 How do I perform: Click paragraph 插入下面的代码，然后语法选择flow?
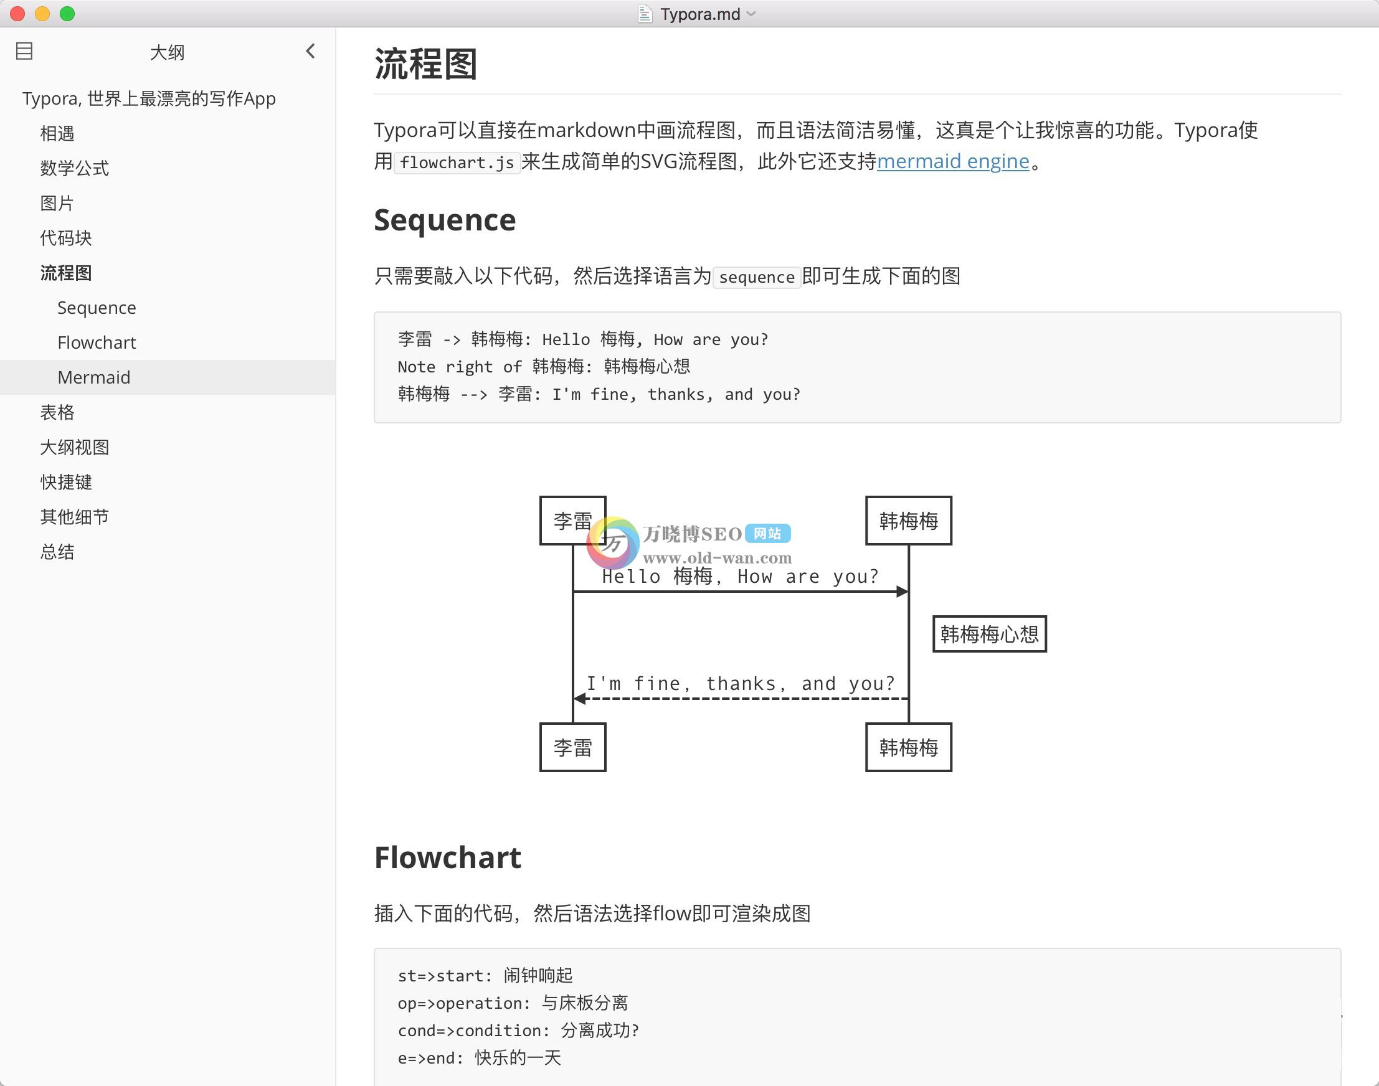tap(592, 914)
